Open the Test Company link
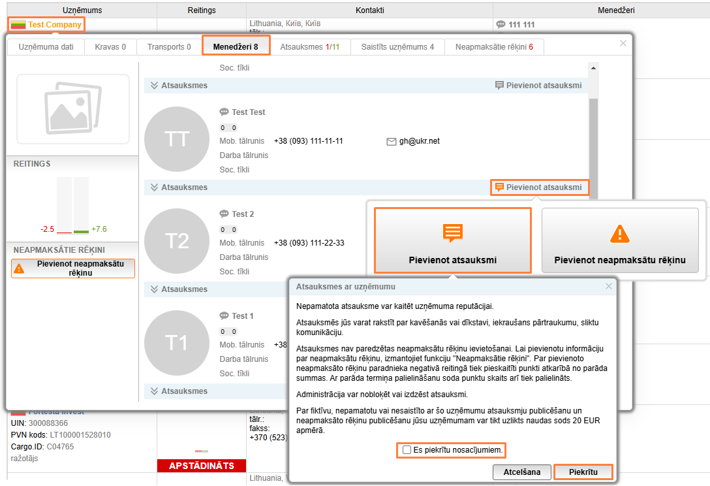The height and width of the screenshot is (486, 710). tap(55, 25)
